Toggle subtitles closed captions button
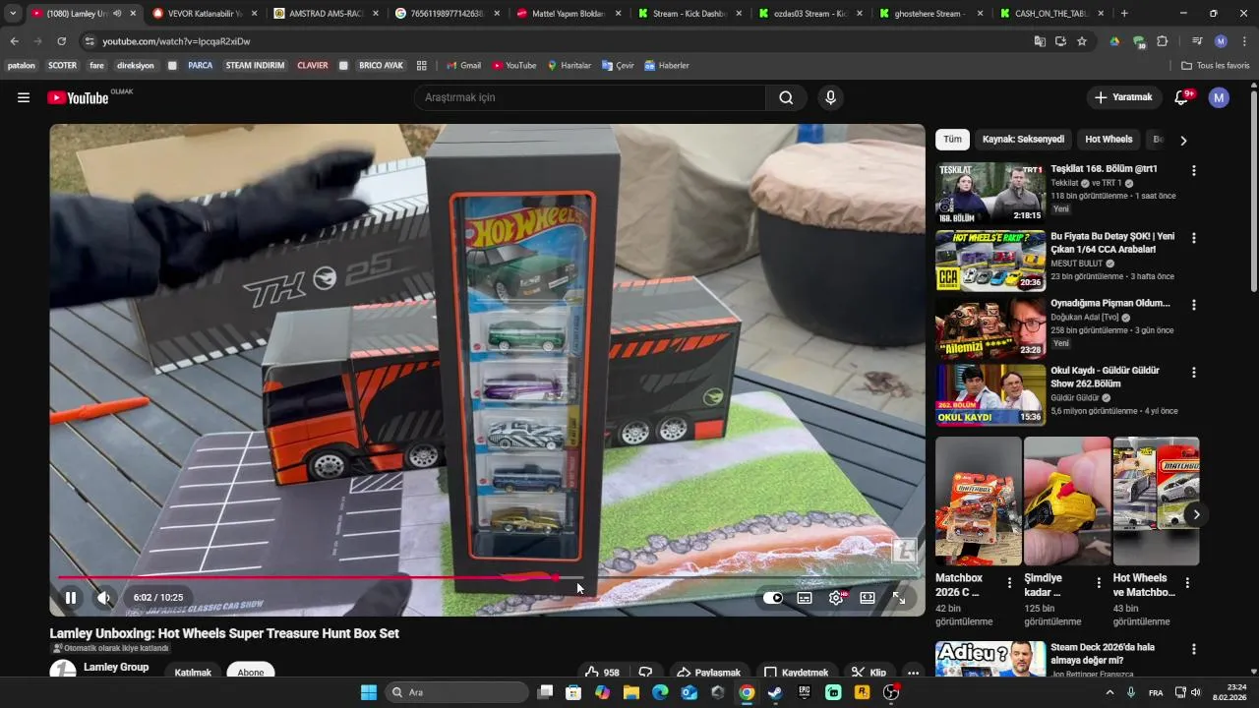 (805, 598)
